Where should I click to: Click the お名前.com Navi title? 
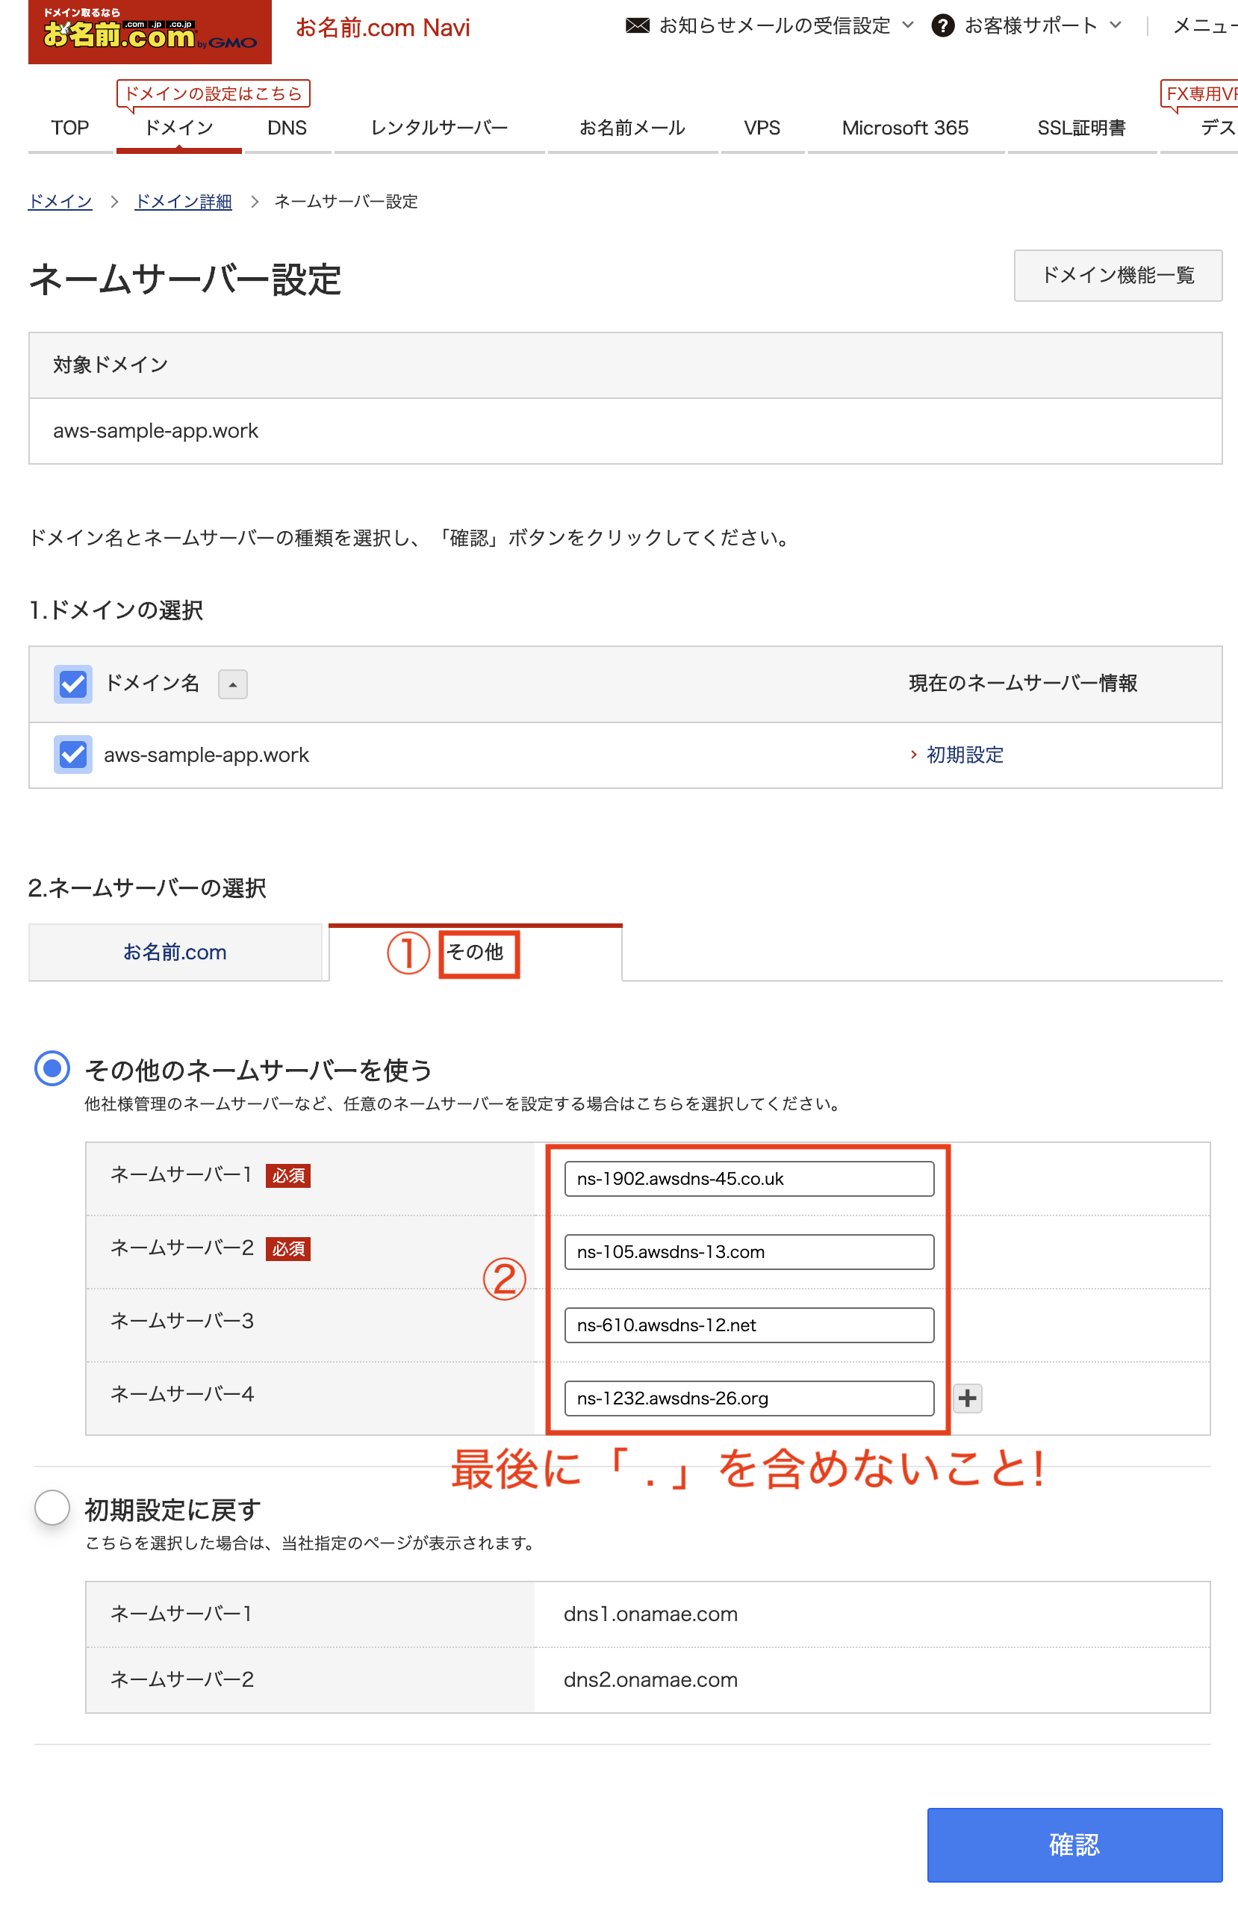tap(383, 28)
